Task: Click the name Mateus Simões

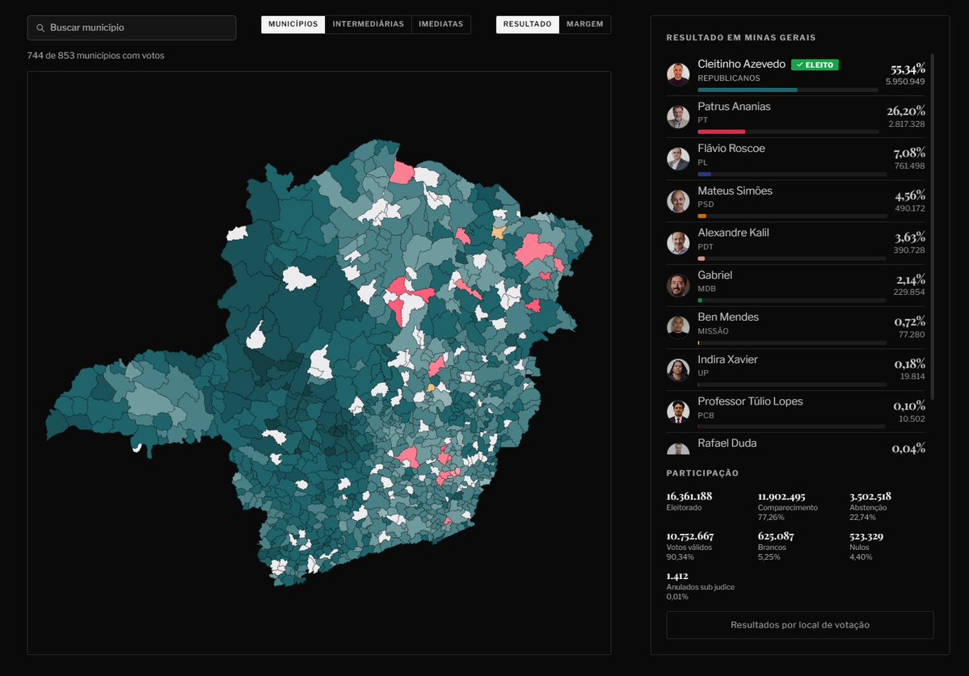Action: pyautogui.click(x=735, y=191)
